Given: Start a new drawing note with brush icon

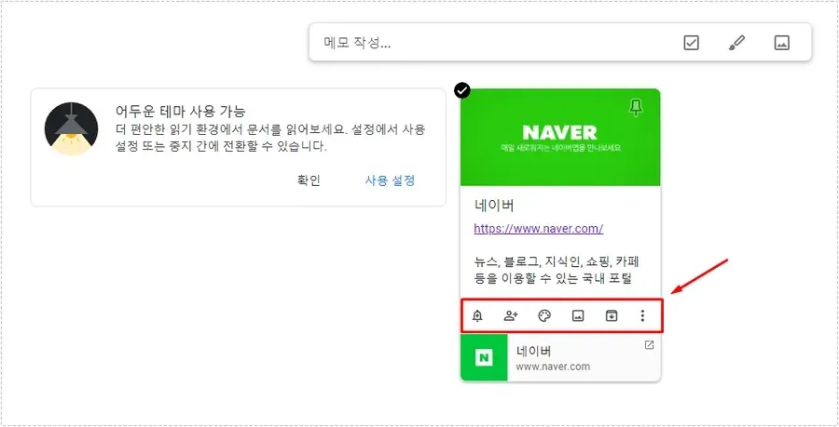Looking at the screenshot, I should (736, 43).
